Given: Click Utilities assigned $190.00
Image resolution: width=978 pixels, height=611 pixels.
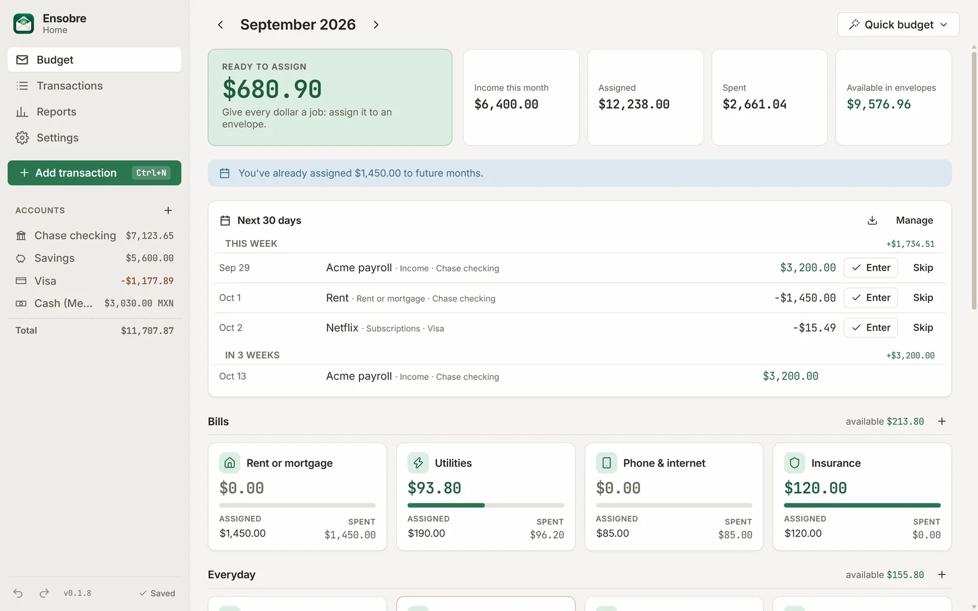Looking at the screenshot, I should point(427,533).
